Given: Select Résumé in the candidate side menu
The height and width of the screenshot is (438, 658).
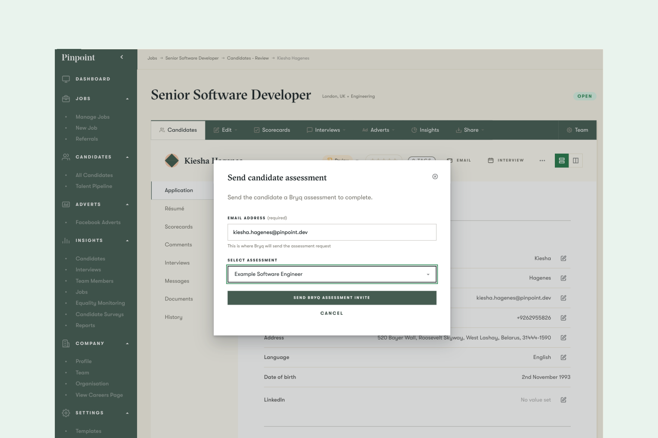Looking at the screenshot, I should [x=174, y=208].
